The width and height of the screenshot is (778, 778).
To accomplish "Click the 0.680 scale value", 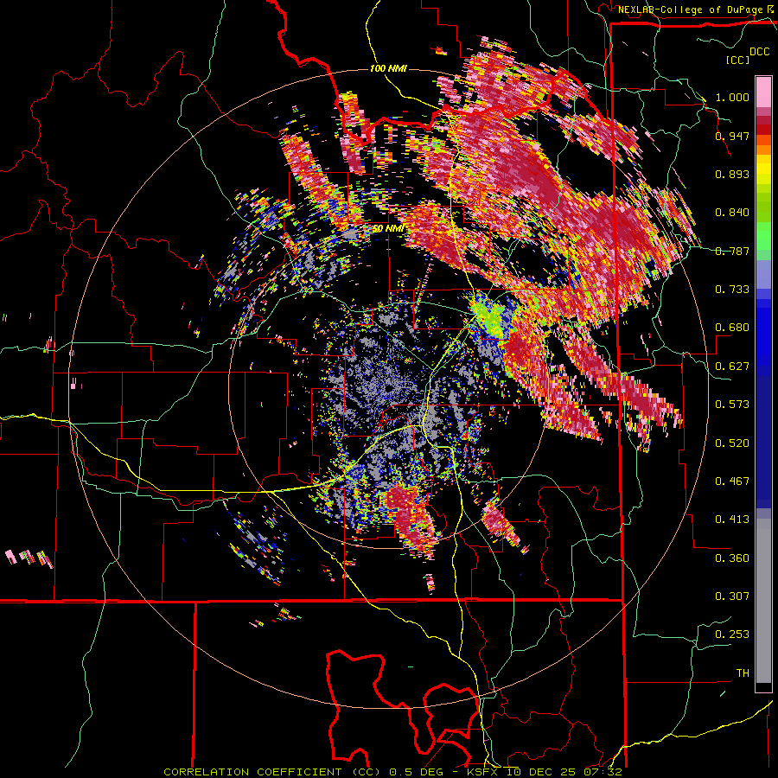I will pos(732,328).
